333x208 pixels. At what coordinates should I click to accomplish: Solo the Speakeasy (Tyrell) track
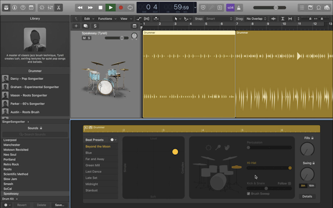pos(89,38)
